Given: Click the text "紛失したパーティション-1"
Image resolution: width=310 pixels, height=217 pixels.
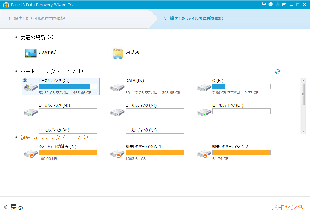Looking at the screenshot, I should coord(143,146).
